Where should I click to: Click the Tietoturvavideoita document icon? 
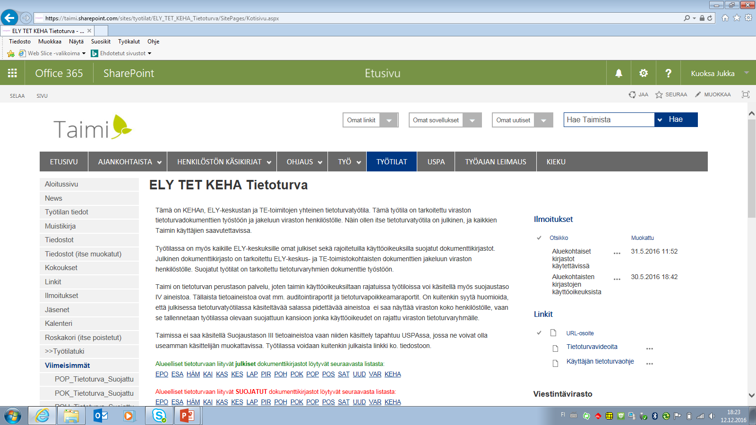tap(556, 348)
